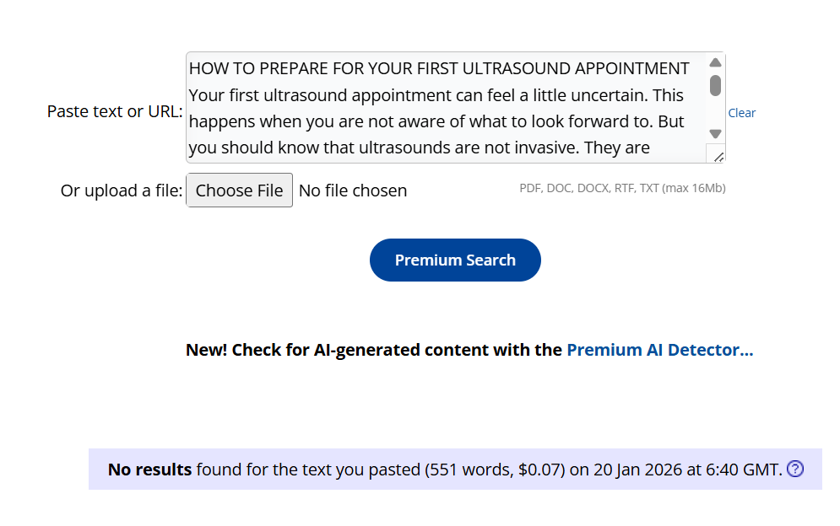
Task: Open the Premium AI Detector link
Action: [659, 350]
